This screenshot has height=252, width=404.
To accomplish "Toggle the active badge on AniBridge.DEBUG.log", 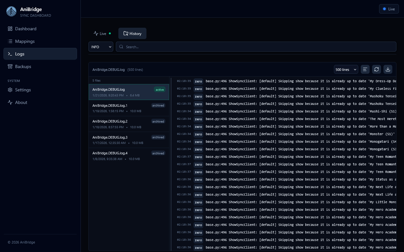I will click(x=159, y=89).
